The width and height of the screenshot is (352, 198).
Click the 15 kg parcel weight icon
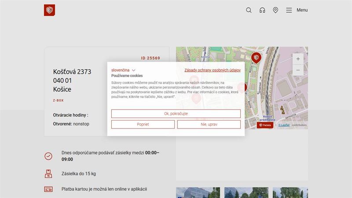48,174
